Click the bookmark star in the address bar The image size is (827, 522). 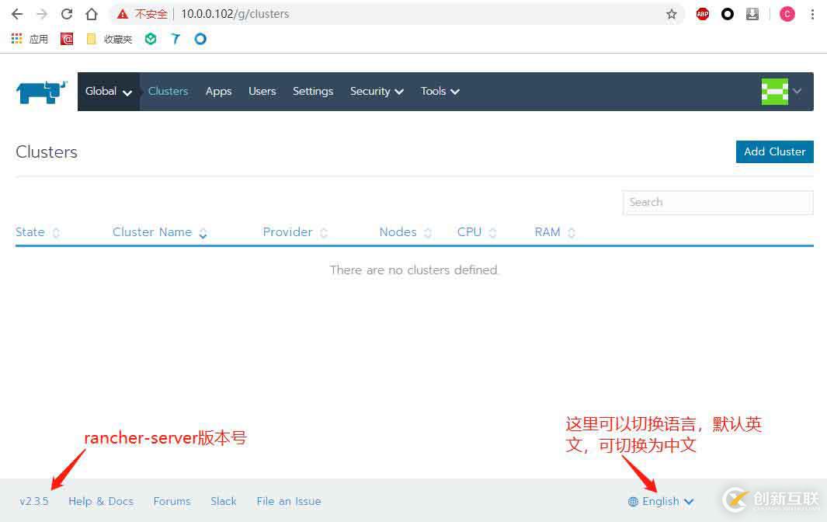672,13
